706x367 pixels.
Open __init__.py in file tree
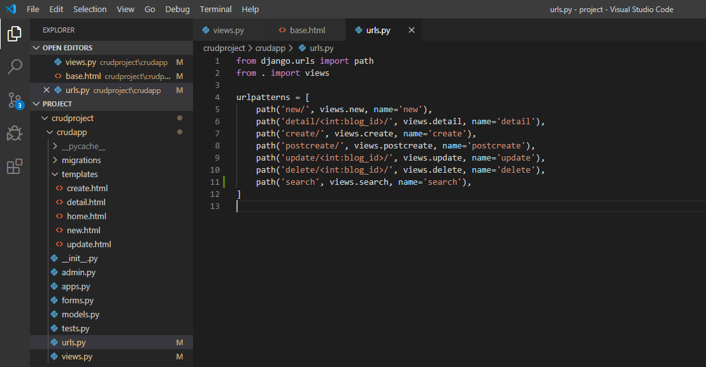[x=112, y=258]
